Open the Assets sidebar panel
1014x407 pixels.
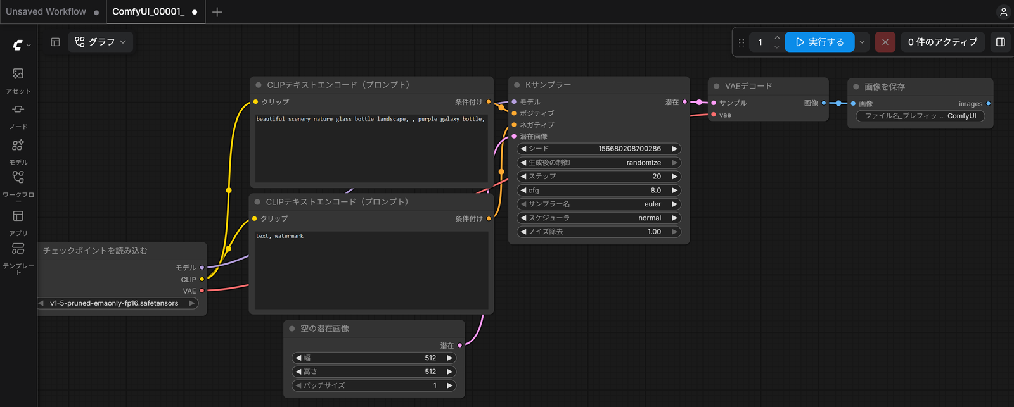pyautogui.click(x=18, y=80)
